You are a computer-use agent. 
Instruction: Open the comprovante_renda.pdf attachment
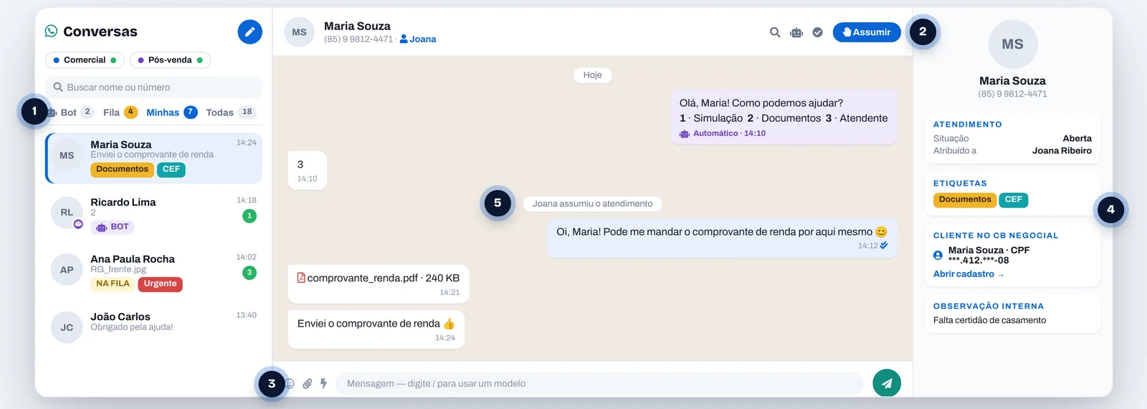click(x=379, y=284)
